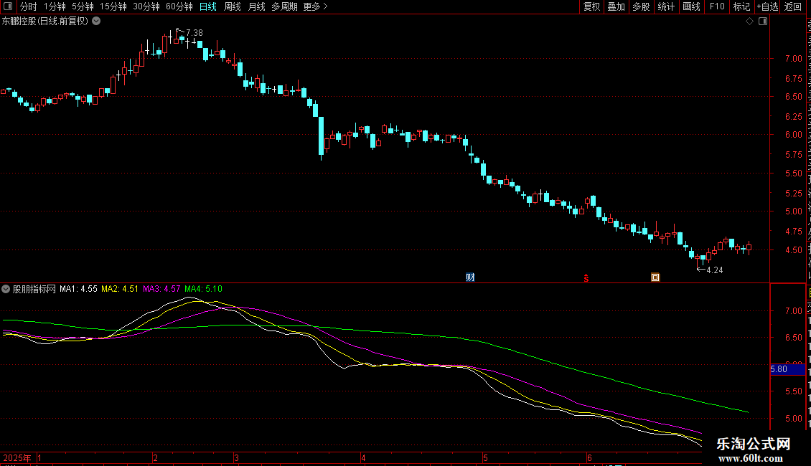Open the 统计 statistics tool
This screenshot has width=811, height=466.
coord(665,6)
